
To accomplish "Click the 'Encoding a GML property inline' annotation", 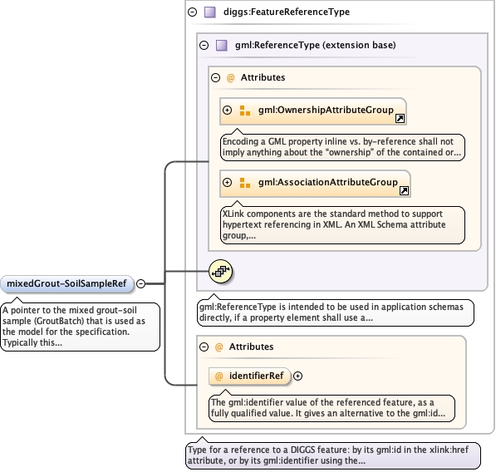I will click(342, 147).
